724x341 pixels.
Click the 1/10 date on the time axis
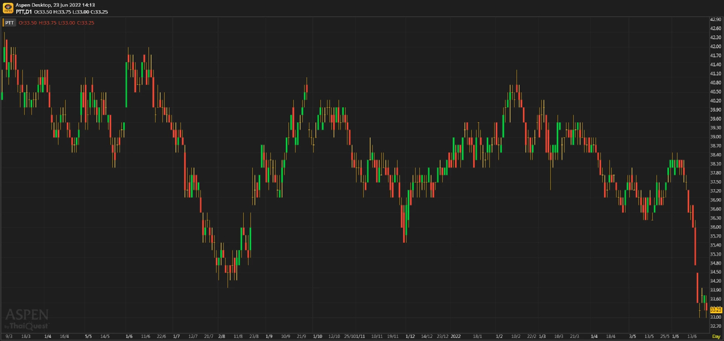[317, 336]
